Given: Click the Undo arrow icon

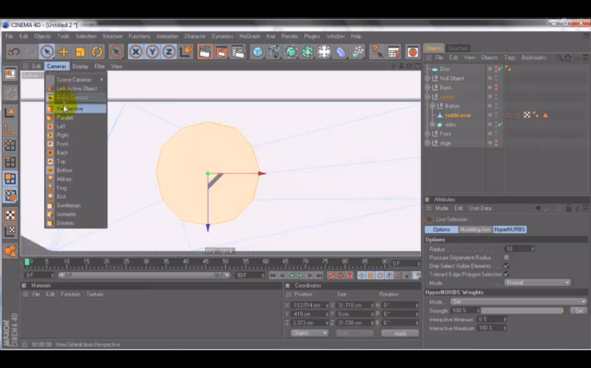Looking at the screenshot, I should tap(14, 52).
